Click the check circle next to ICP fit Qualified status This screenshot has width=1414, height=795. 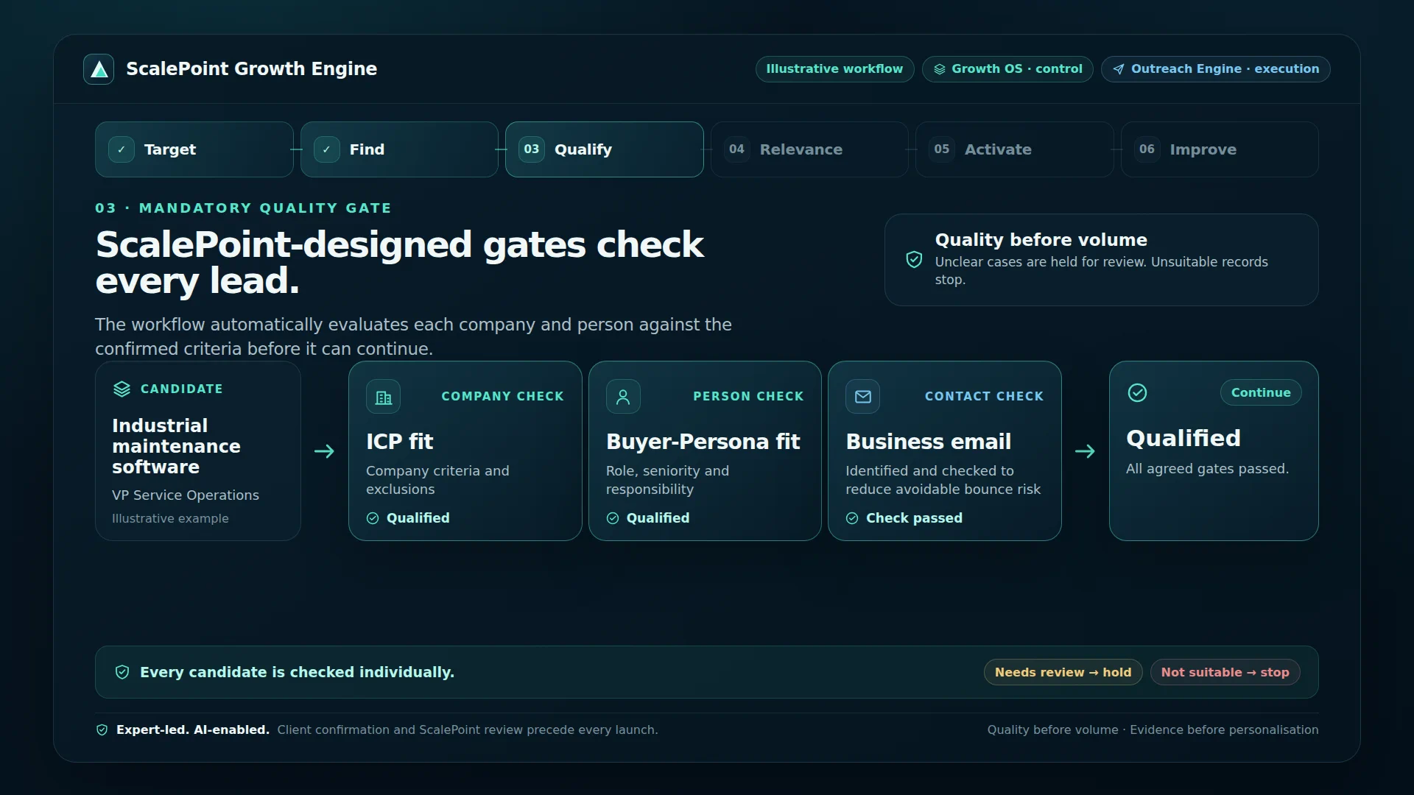373,518
